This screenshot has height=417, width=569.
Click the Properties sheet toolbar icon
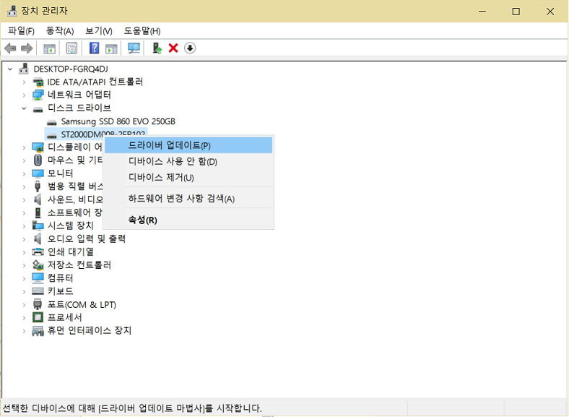(x=72, y=48)
